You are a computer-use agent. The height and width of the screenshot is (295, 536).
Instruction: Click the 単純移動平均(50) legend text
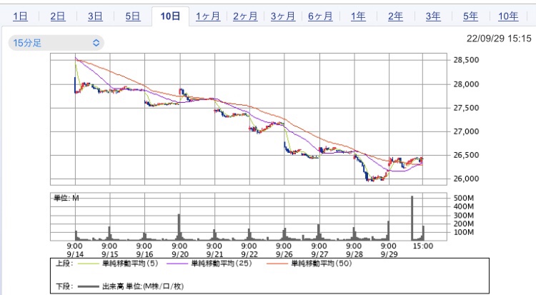click(322, 264)
